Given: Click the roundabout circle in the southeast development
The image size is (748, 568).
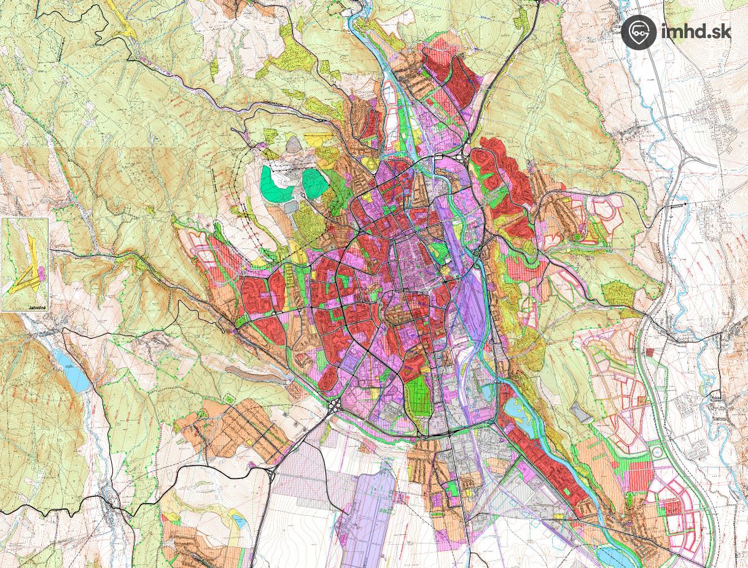Looking at the screenshot, I should (x=657, y=453).
